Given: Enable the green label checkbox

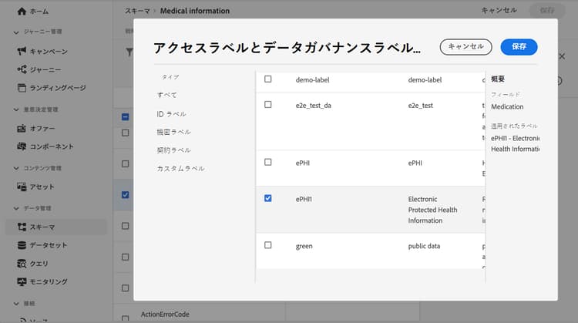Looking at the screenshot, I should click(x=268, y=245).
